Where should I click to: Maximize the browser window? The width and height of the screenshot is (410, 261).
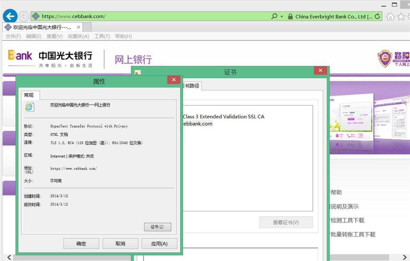coord(395,5)
